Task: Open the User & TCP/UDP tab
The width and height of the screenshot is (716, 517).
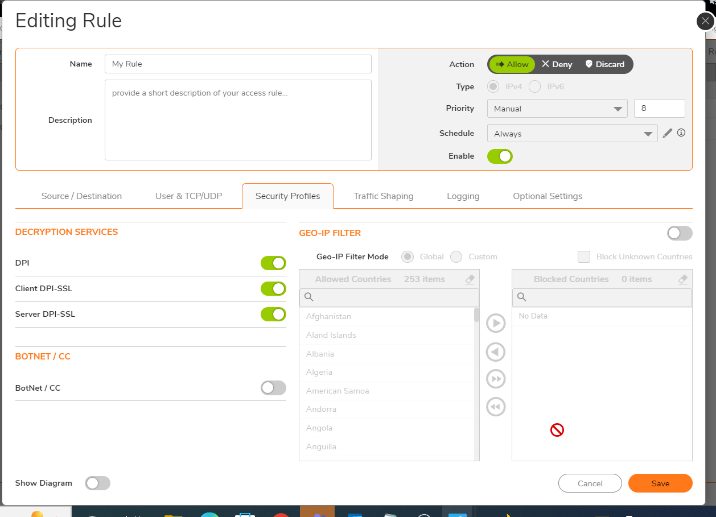Action: (188, 196)
